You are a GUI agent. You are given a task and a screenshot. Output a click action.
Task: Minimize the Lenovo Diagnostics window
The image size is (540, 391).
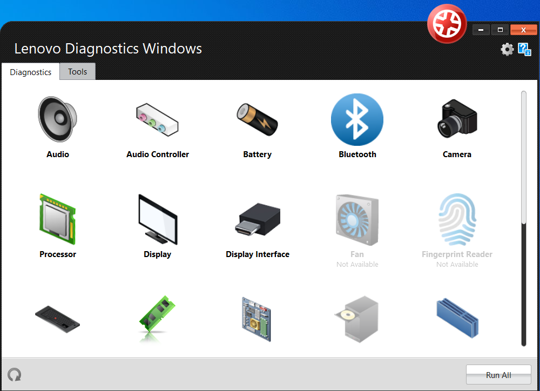pyautogui.click(x=481, y=30)
